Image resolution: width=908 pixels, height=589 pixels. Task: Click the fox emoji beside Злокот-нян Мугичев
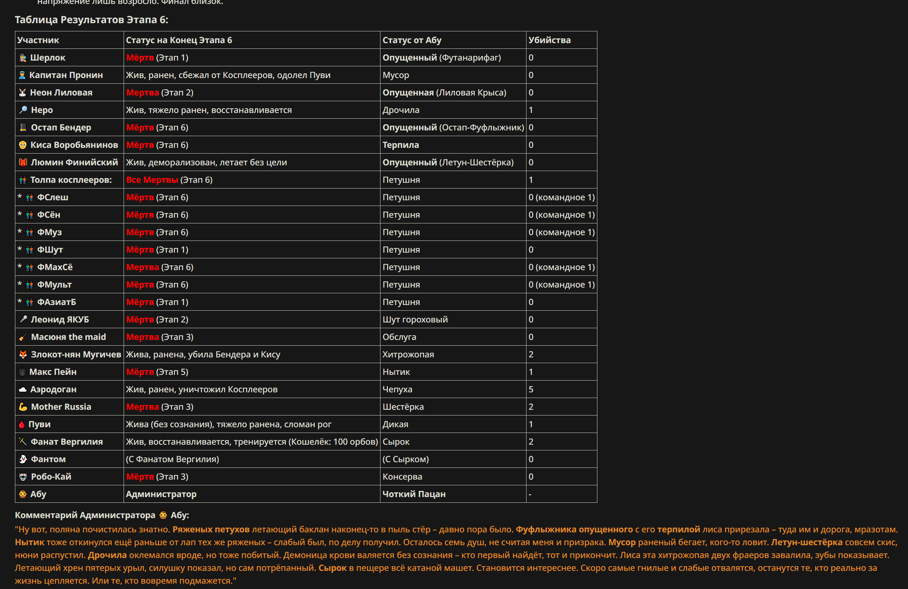coord(23,355)
